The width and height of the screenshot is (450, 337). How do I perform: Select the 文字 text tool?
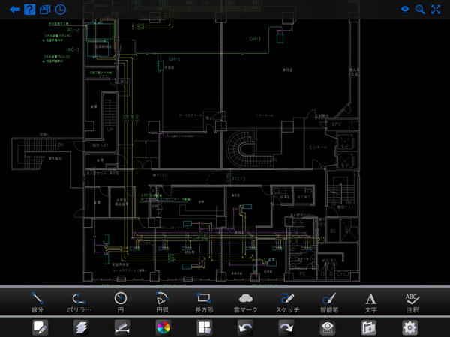(370, 302)
